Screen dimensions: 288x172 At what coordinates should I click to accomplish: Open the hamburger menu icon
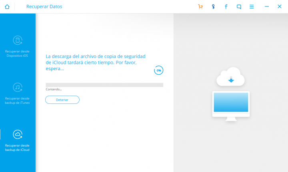(252, 6)
